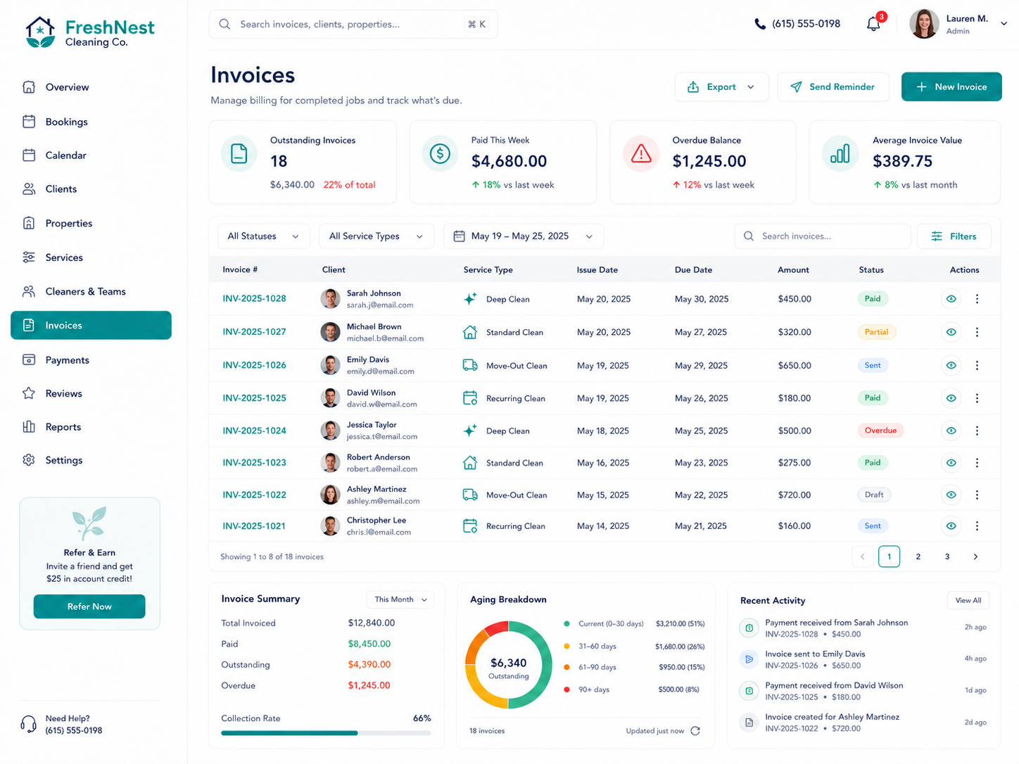This screenshot has height=764, width=1019.
Task: View invoice INV-2025-1025 with eye icon
Action: tap(951, 398)
